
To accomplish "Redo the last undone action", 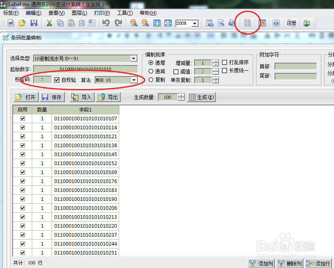I will (118, 23).
